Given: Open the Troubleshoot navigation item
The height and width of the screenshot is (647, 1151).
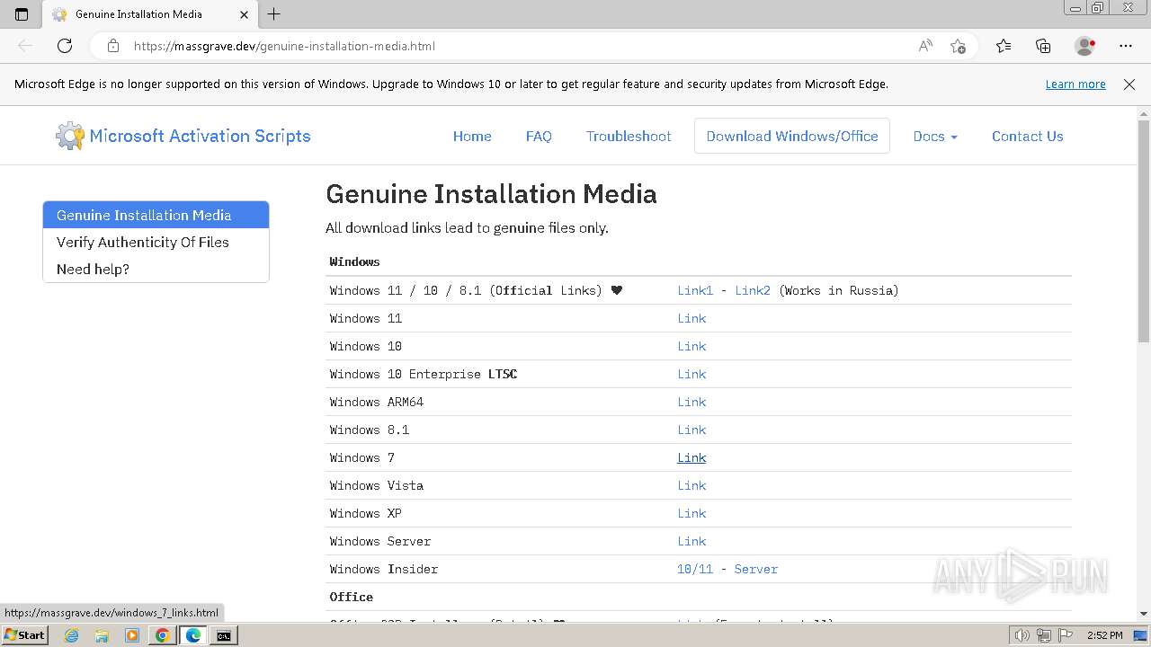Looking at the screenshot, I should tap(629, 137).
